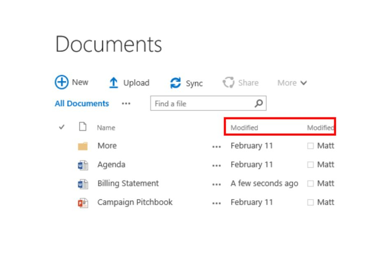
Task: Click the Word icon beside Billing Statement
Action: click(x=83, y=184)
